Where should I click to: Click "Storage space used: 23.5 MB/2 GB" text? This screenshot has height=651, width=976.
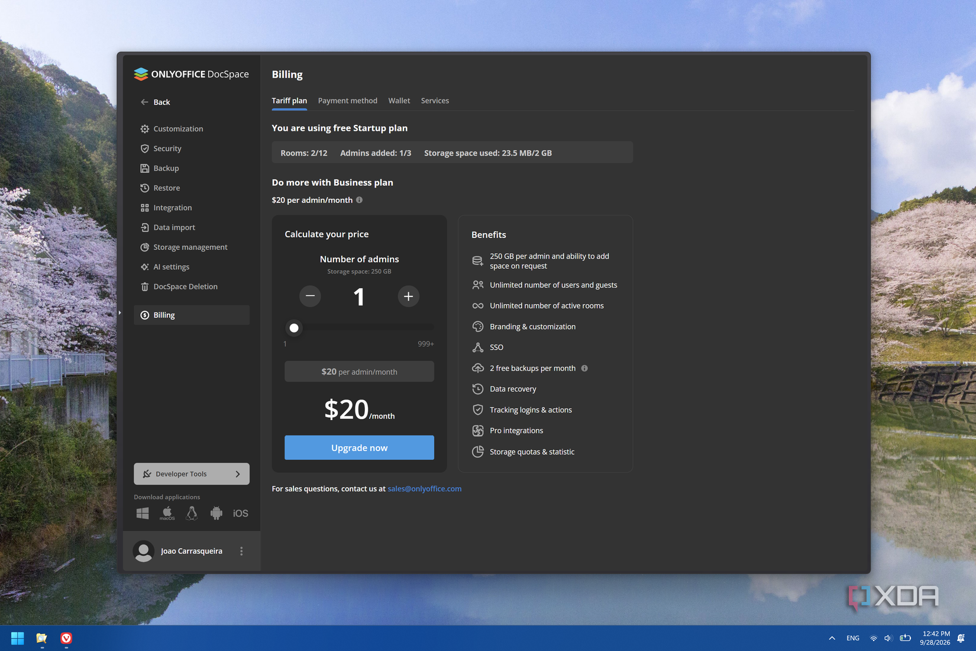click(x=488, y=153)
